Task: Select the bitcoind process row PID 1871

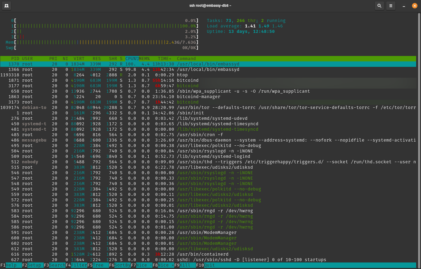Action: tap(109, 80)
